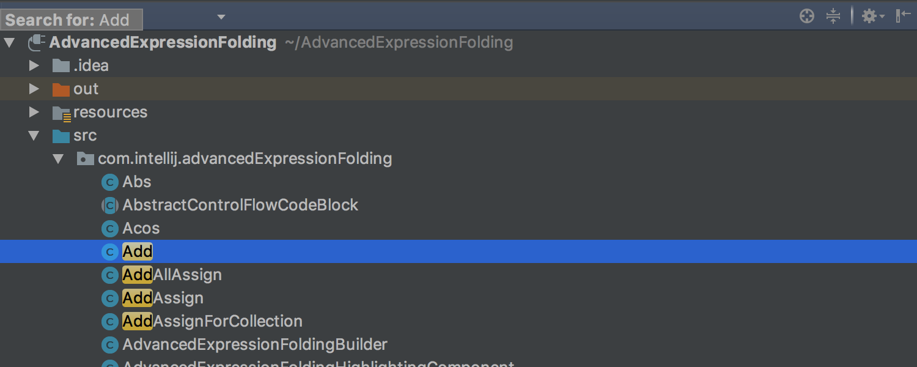The image size is (917, 367).
Task: Click the orange out folder icon
Action: point(61,89)
